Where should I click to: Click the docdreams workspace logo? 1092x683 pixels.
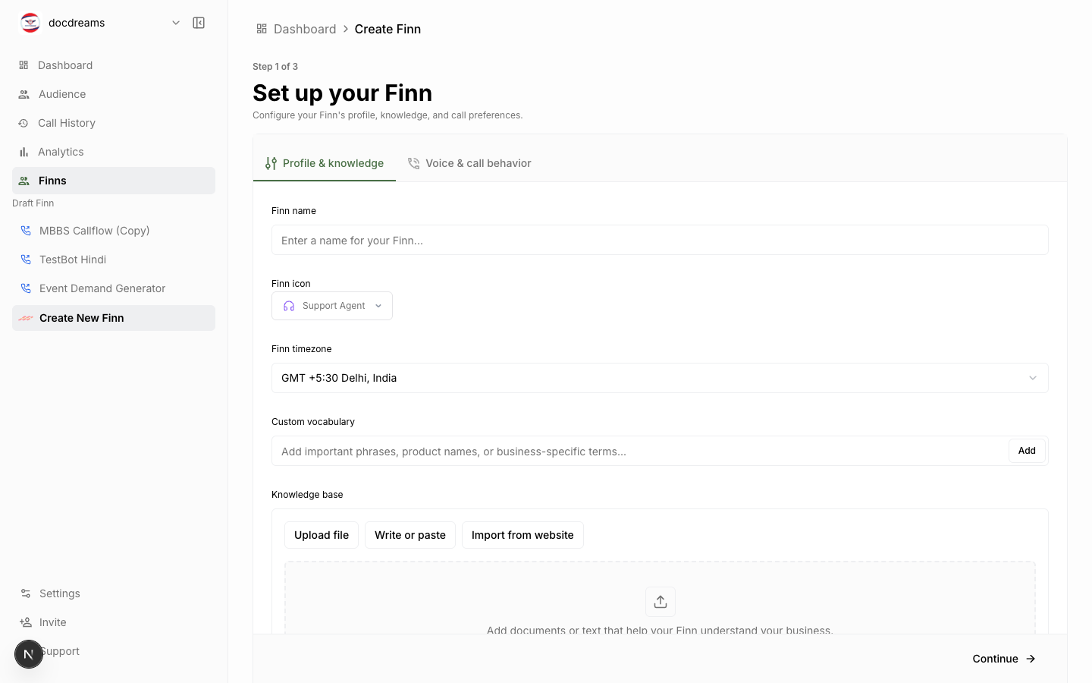click(30, 23)
